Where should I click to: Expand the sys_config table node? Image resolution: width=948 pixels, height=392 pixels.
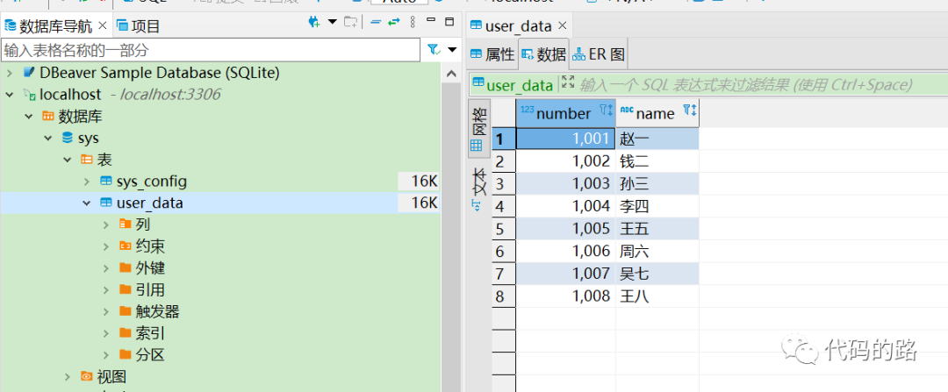pos(87,182)
